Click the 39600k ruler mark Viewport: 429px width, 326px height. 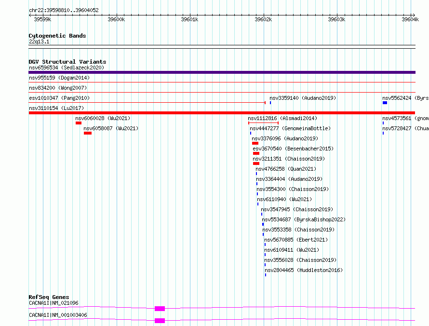coord(116,19)
